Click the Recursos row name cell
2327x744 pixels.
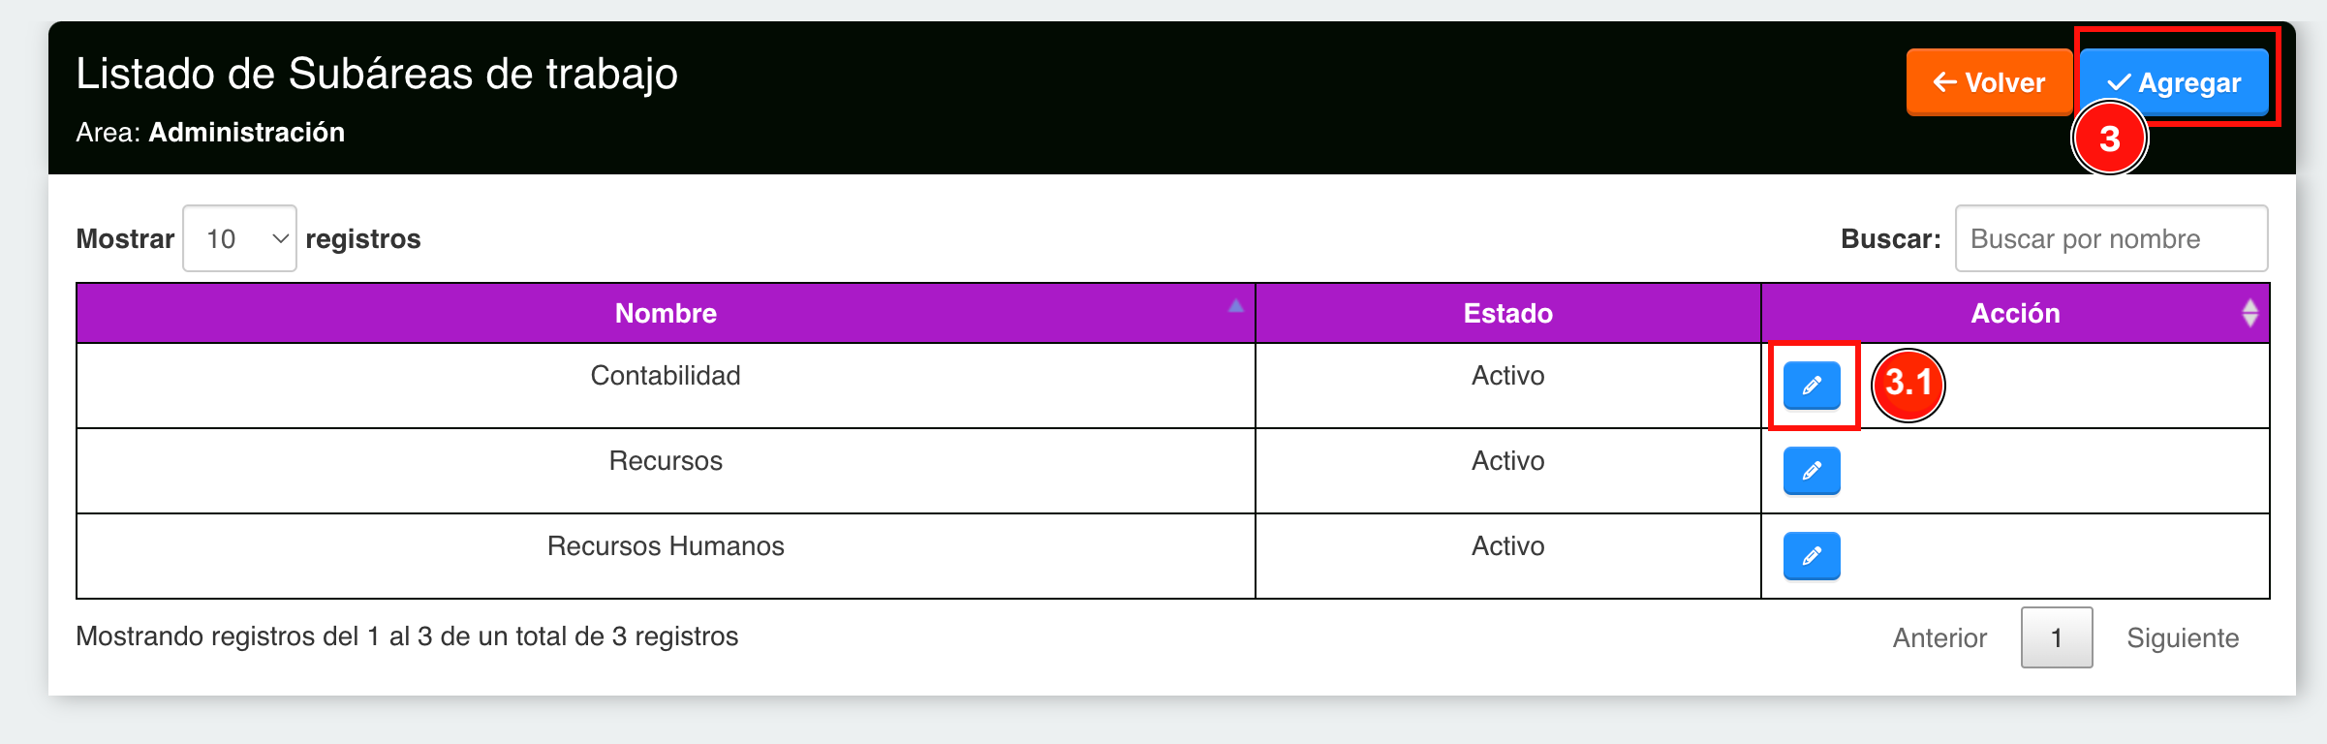click(x=666, y=471)
